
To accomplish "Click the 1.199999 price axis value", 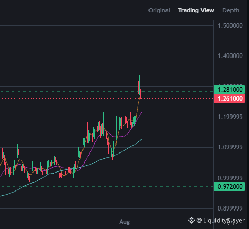I will (230, 117).
